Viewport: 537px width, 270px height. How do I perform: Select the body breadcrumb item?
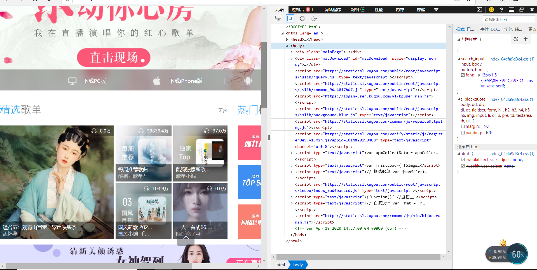(298, 265)
